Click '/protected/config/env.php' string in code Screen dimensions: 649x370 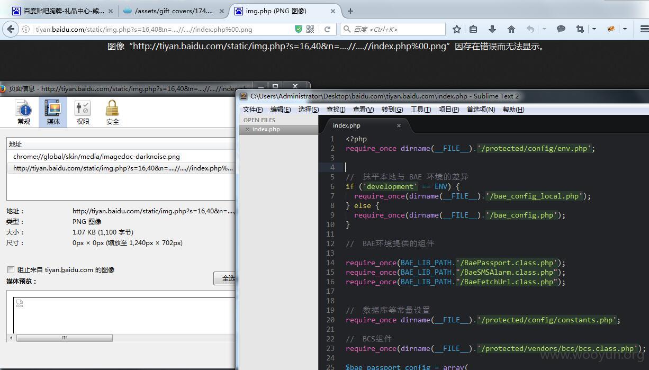534,149
